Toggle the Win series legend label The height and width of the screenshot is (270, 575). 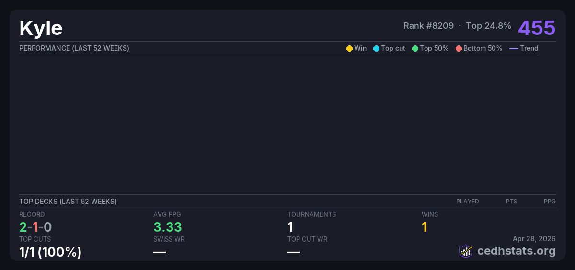pyautogui.click(x=360, y=48)
